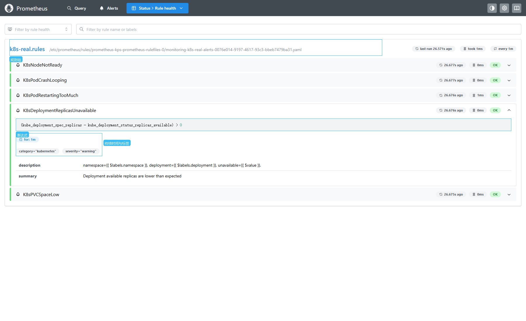This screenshot has height=321, width=526.
Task: Collapse the K8sDeploymentReplicasUnavailable rule
Action: pos(509,110)
